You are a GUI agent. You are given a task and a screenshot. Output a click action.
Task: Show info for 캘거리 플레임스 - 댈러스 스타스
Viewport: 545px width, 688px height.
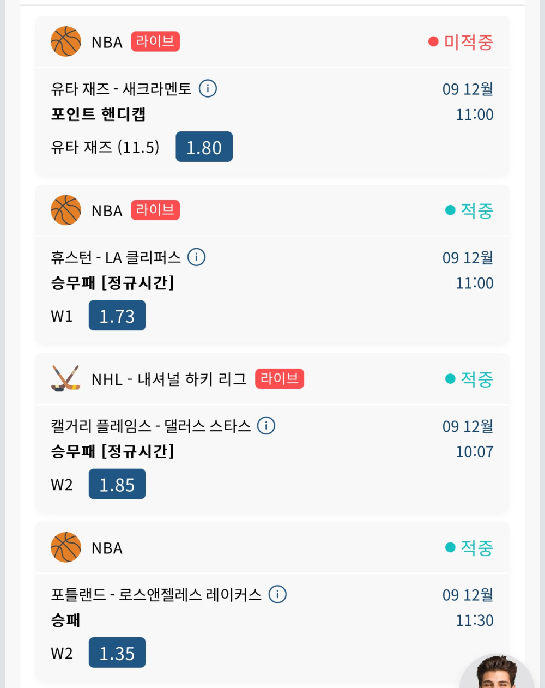point(266,425)
